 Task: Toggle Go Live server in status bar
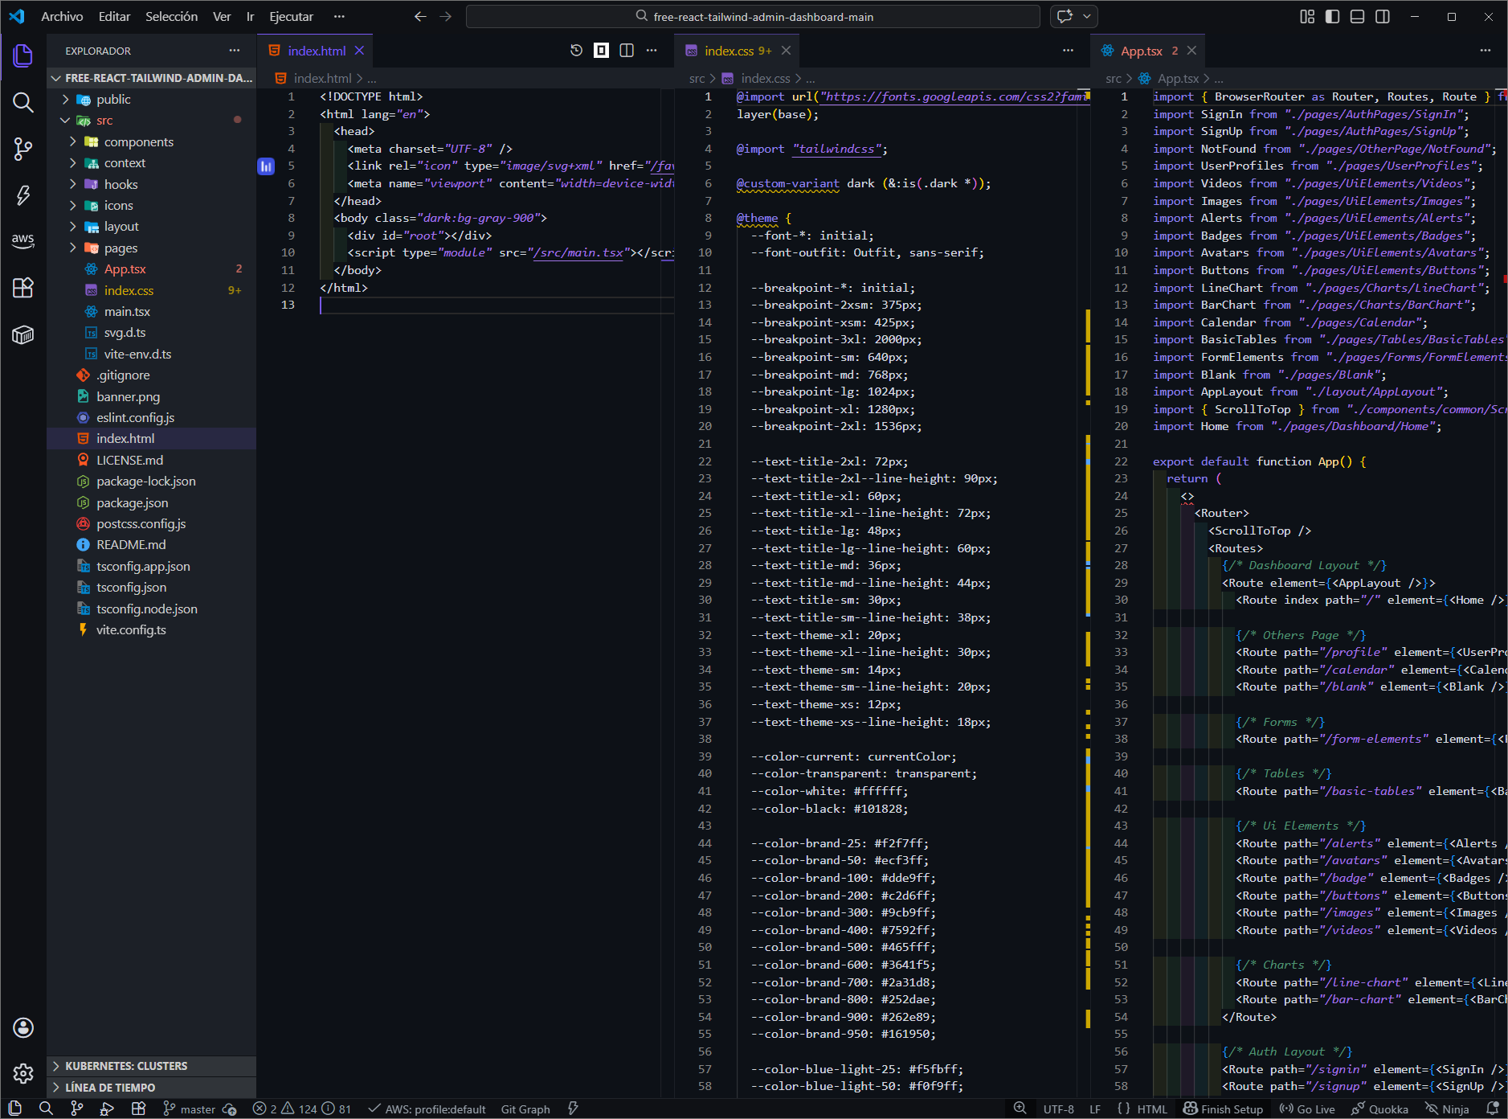(x=1307, y=1109)
